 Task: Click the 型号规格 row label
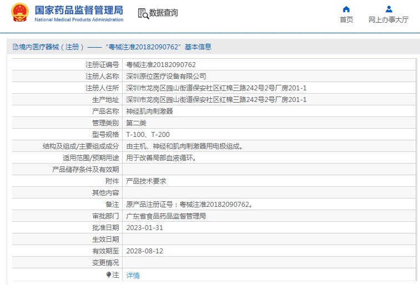105,135
